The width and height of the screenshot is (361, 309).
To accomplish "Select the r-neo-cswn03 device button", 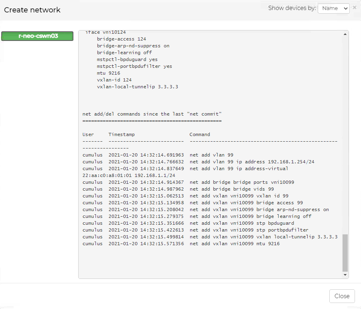I will tap(37, 36).
